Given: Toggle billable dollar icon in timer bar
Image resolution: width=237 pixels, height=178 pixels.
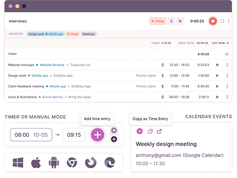Looking at the screenshot, I should tap(171, 21).
